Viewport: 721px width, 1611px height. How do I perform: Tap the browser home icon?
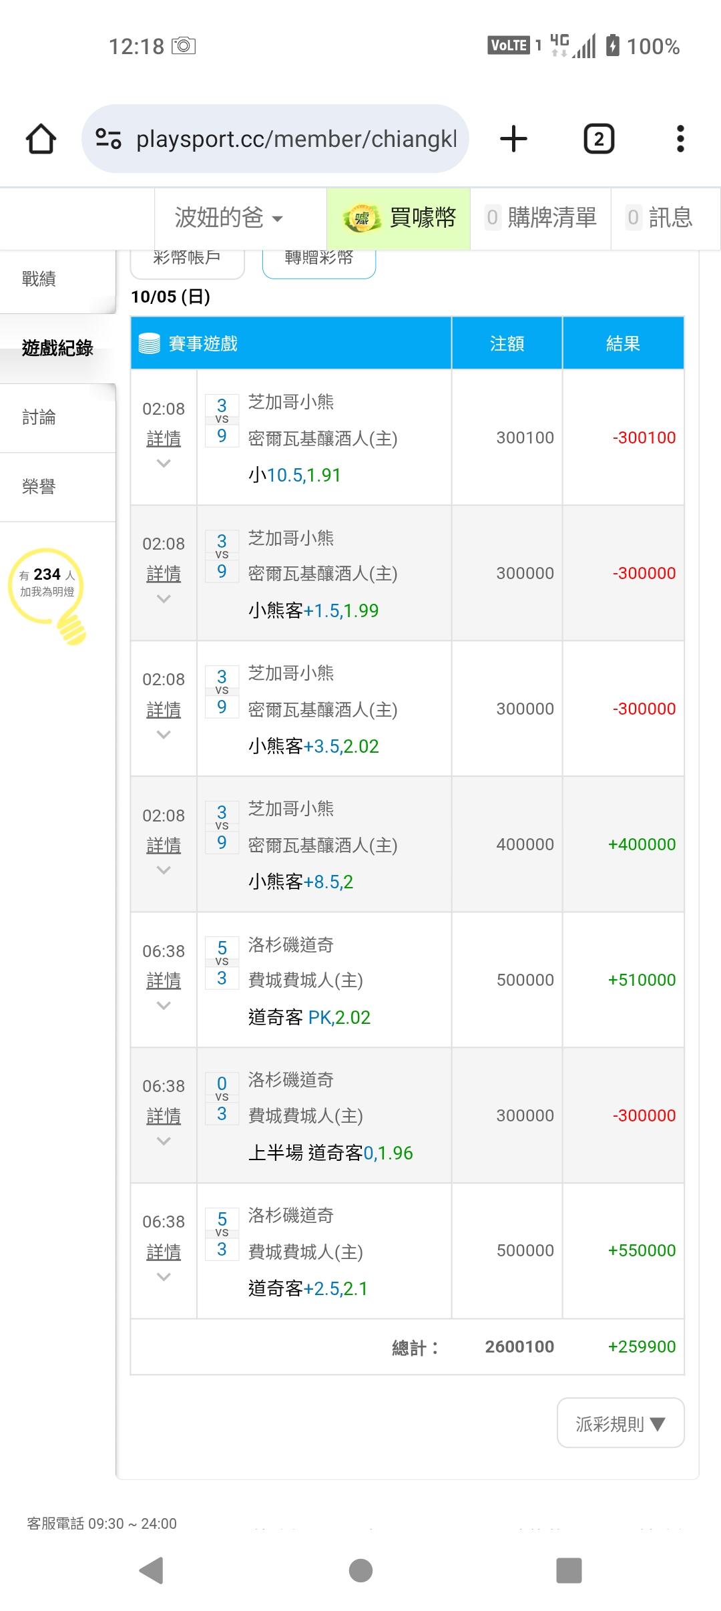click(41, 139)
